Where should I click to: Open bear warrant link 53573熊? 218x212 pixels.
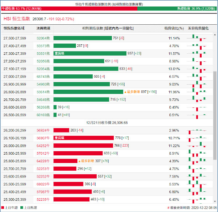[43, 46]
